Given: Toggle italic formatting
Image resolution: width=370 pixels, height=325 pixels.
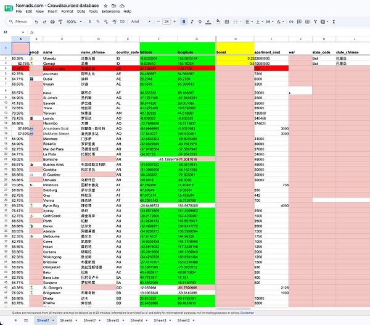Looking at the screenshot, I should point(192,22).
